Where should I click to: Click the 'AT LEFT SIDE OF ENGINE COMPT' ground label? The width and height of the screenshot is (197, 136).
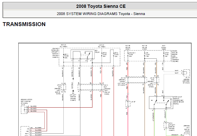(73, 98)
